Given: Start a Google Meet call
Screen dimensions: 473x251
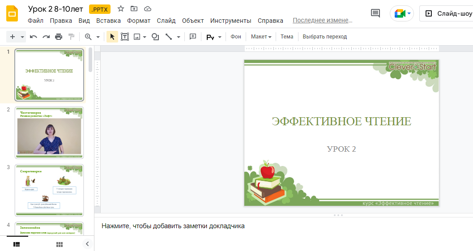Looking at the screenshot, I should click(x=400, y=13).
